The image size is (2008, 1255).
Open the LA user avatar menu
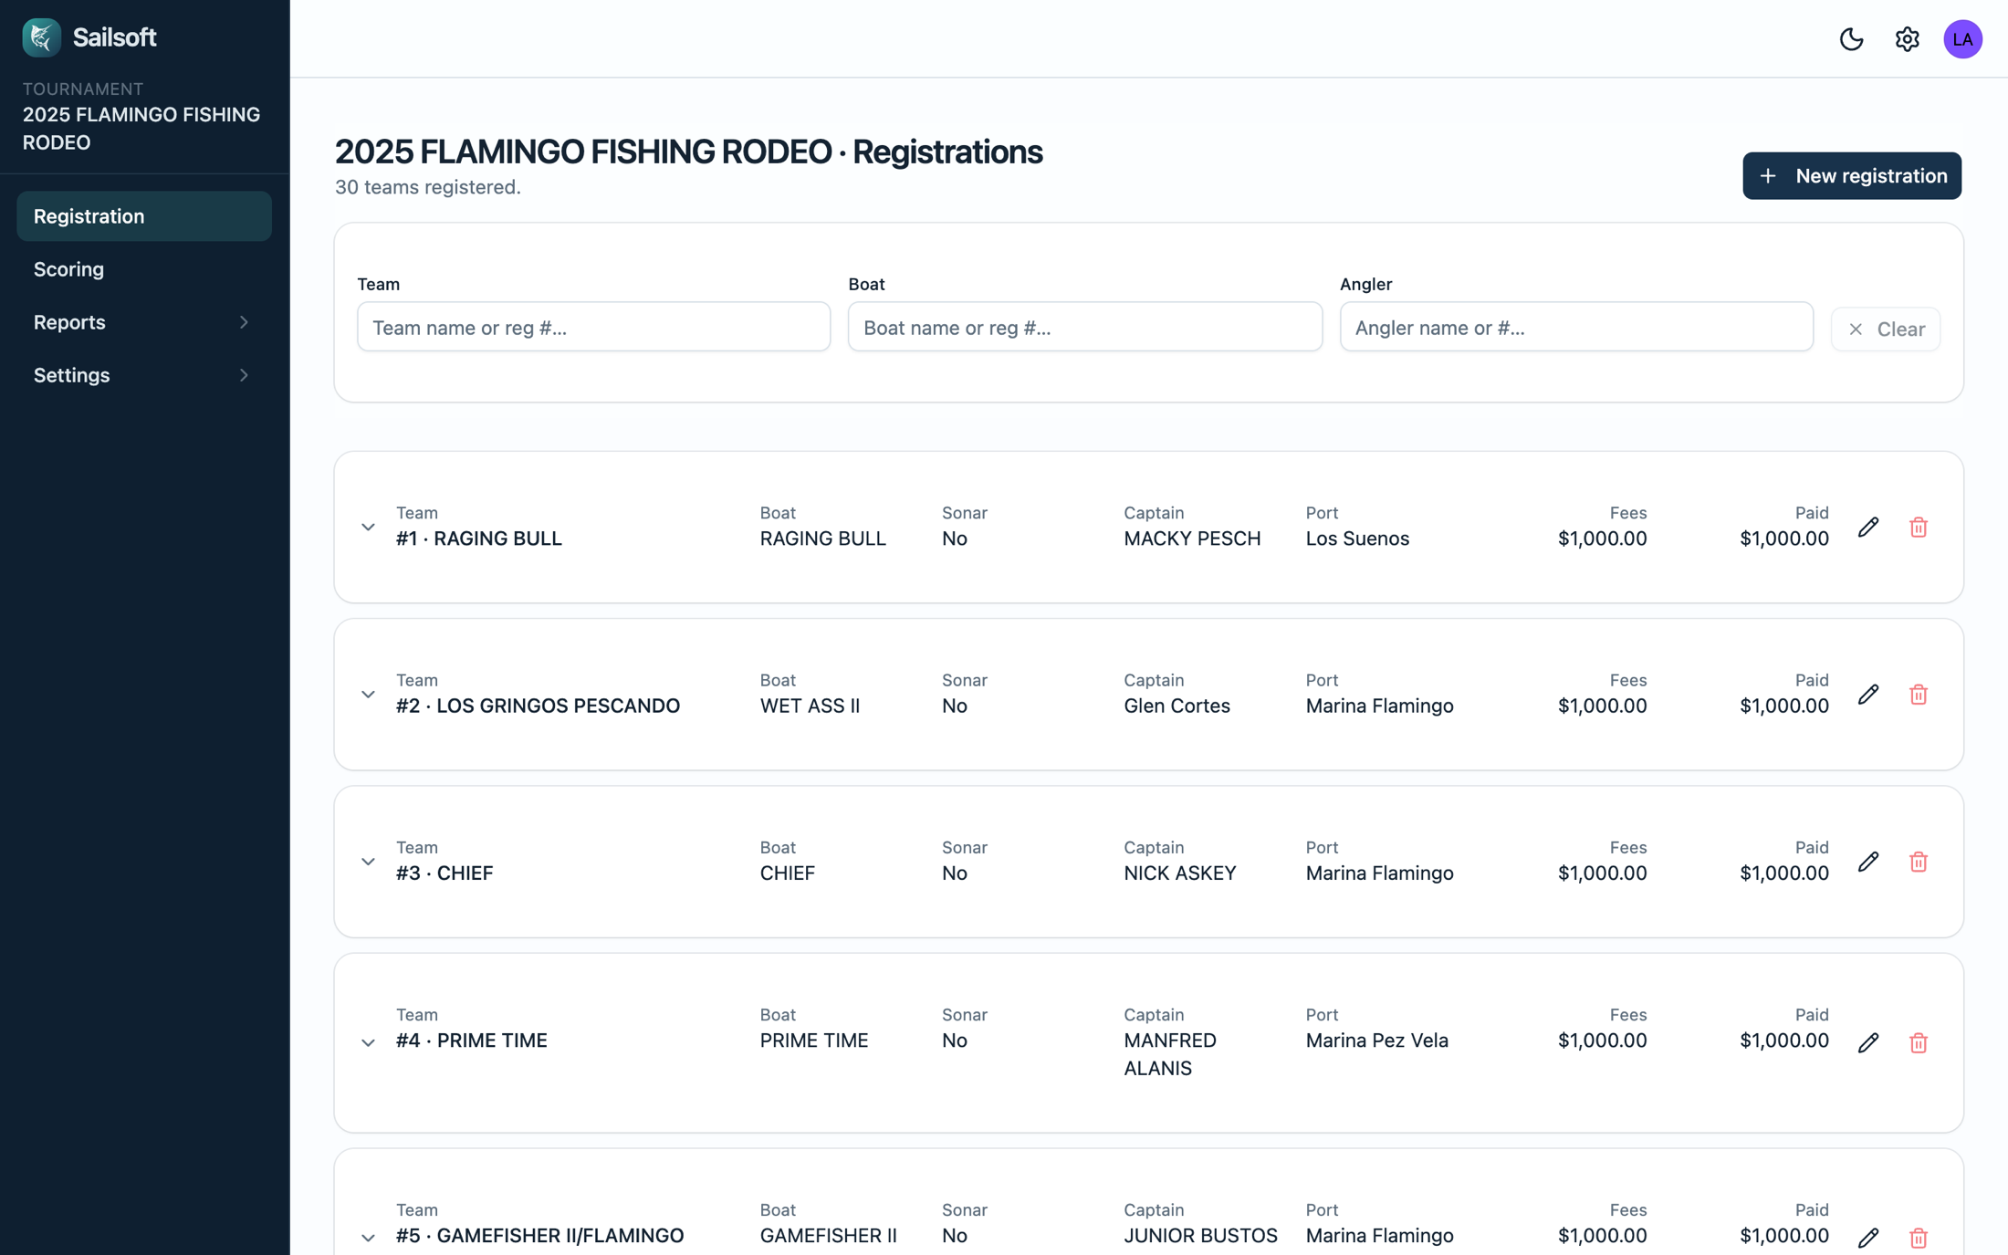tap(1962, 39)
